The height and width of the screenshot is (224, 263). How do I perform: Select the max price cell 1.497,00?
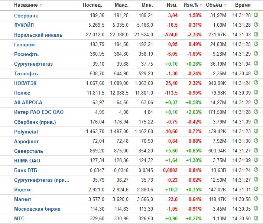point(119,131)
